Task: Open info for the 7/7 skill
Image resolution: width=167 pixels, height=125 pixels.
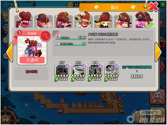Action: click(x=68, y=65)
